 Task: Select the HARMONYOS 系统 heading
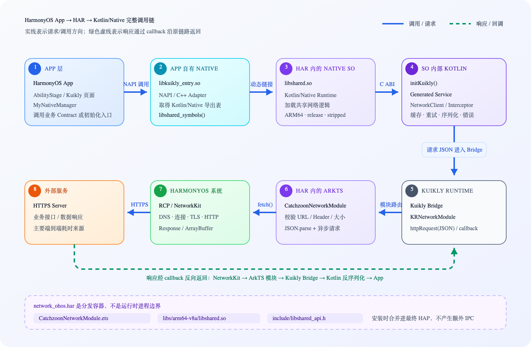(x=196, y=191)
